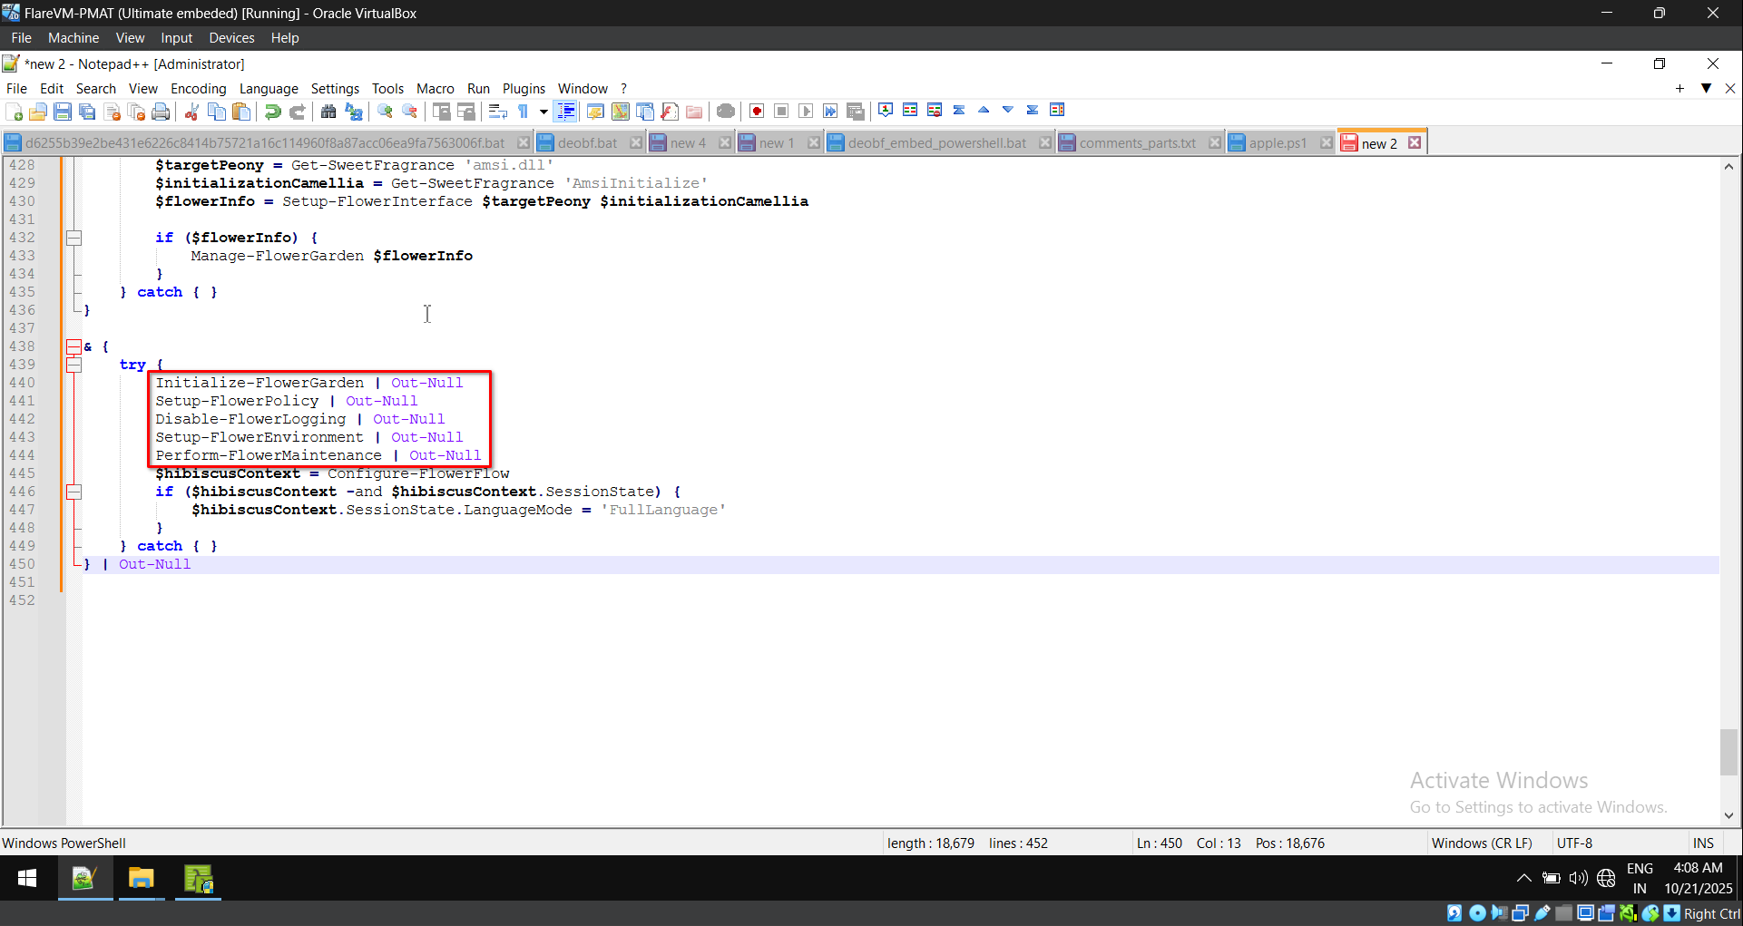This screenshot has width=1743, height=926.
Task: Open the Plugins menu
Action: 524,89
